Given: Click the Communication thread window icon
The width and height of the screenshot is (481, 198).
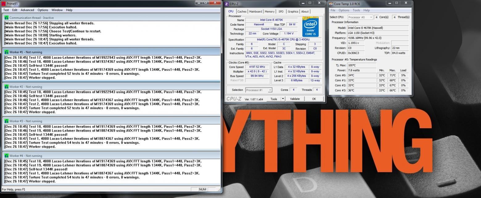Looking at the screenshot, I should click(6, 18).
